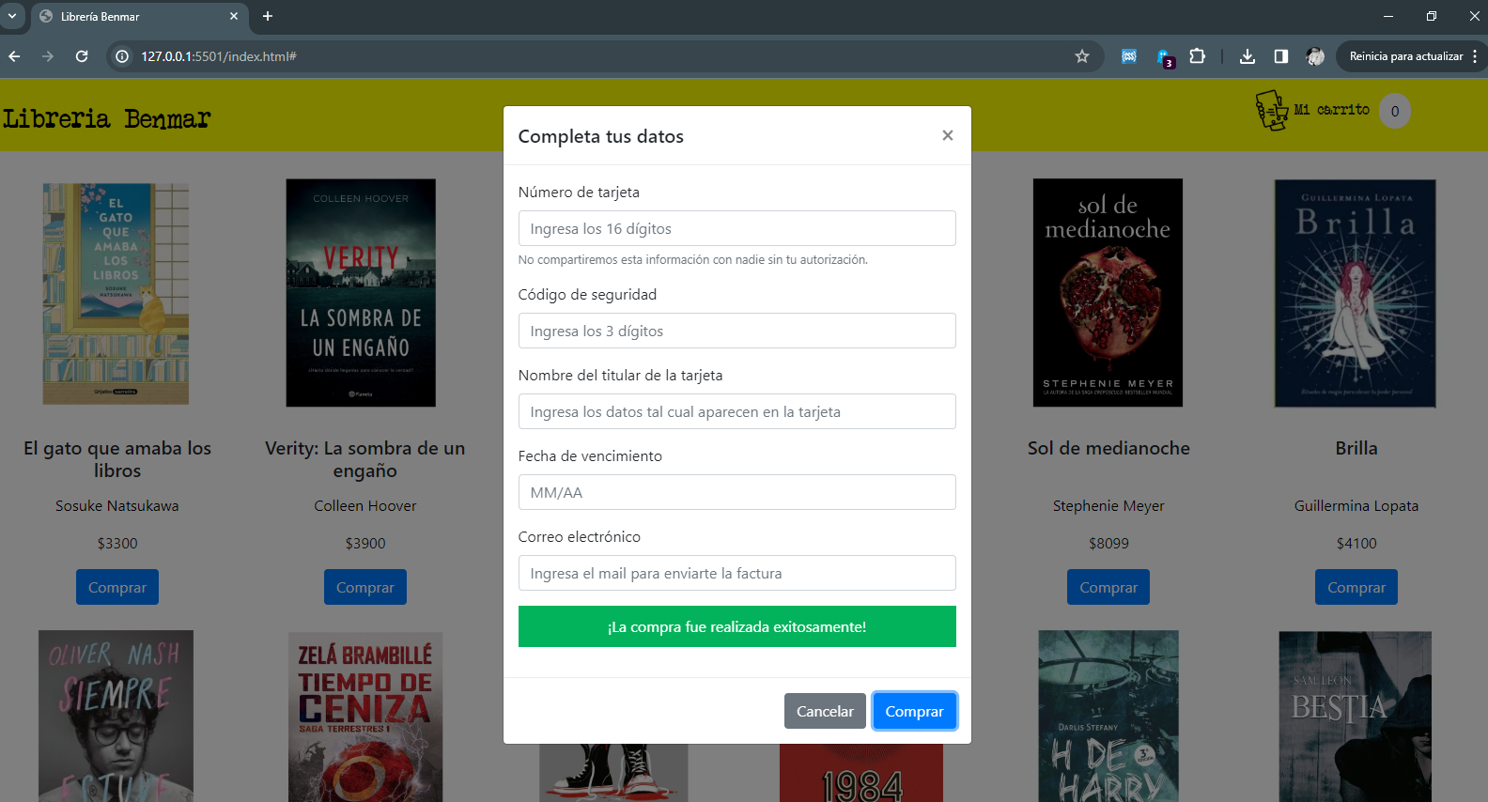Confirm purchase with modal Comprar button
The image size is (1488, 802).
coord(914,711)
